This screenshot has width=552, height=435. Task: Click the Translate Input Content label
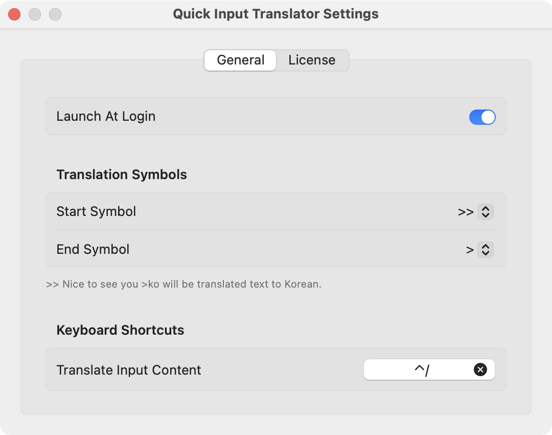pyautogui.click(x=129, y=370)
